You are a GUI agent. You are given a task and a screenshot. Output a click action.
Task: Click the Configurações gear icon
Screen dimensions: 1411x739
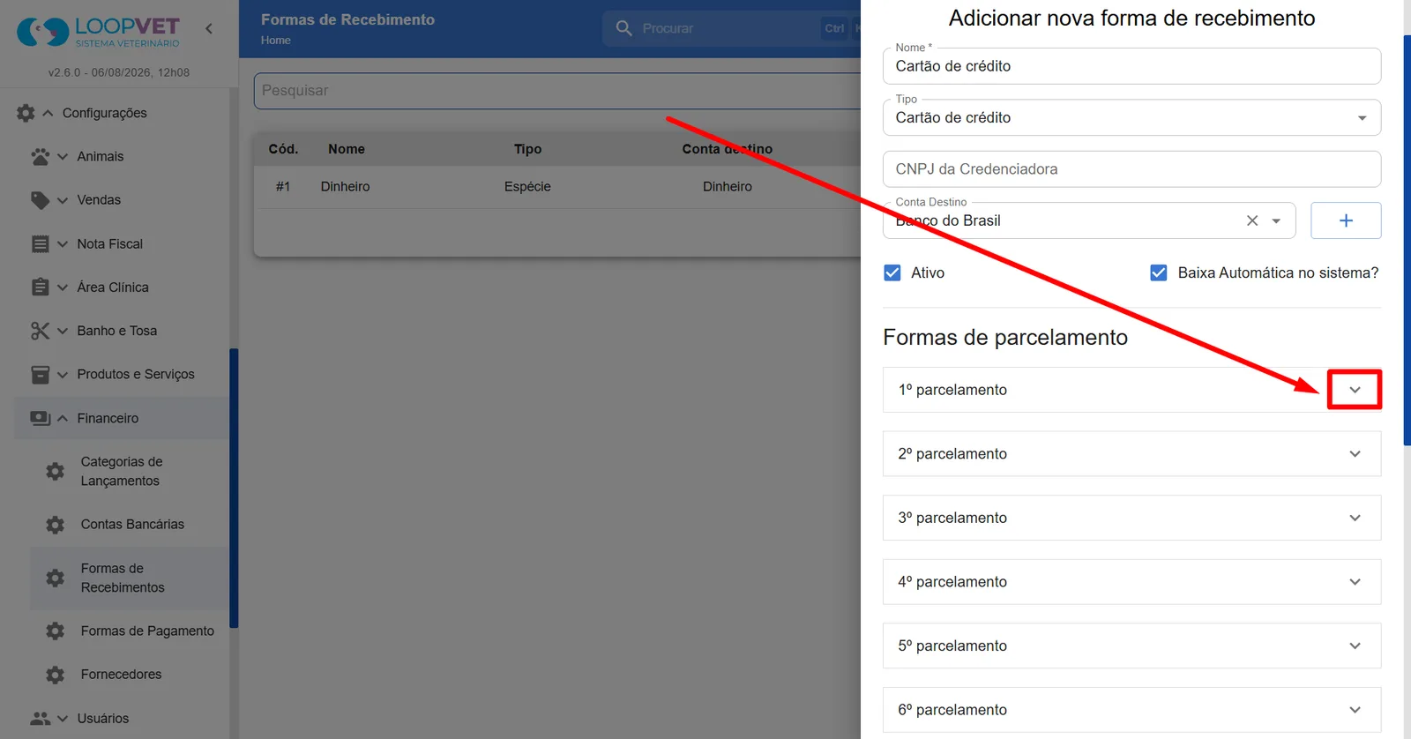click(x=26, y=113)
